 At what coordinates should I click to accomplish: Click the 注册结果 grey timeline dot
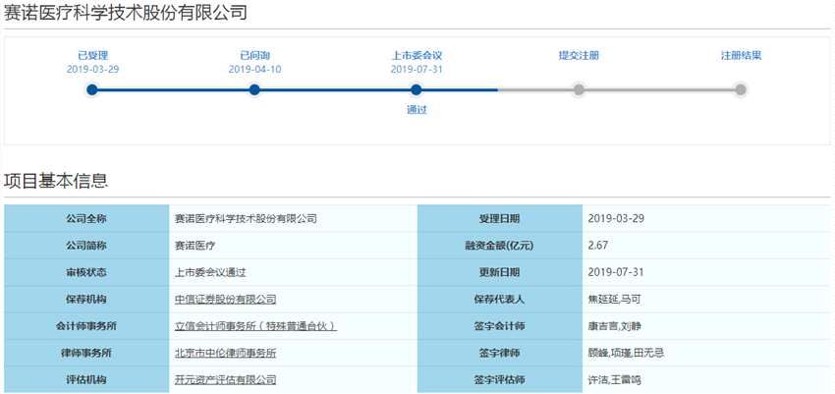click(741, 90)
